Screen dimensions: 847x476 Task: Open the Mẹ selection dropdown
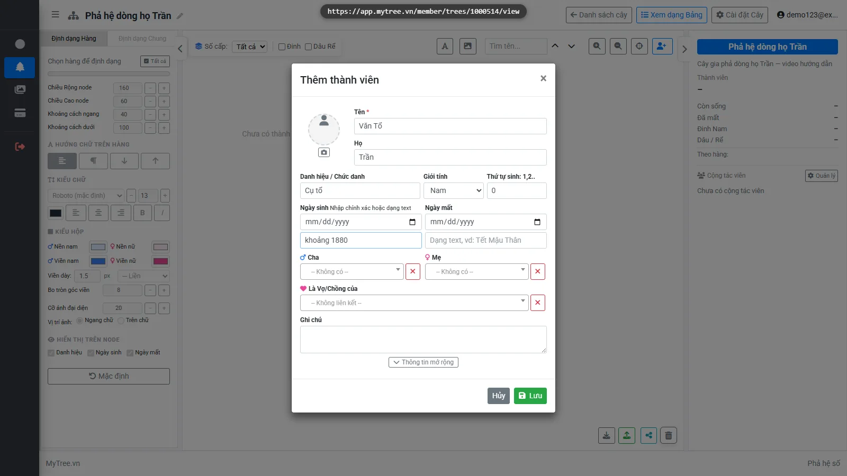(x=477, y=271)
